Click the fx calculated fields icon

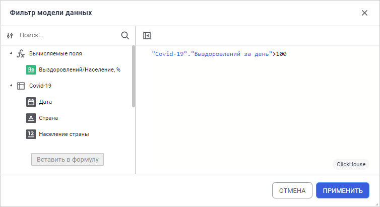(x=21, y=53)
